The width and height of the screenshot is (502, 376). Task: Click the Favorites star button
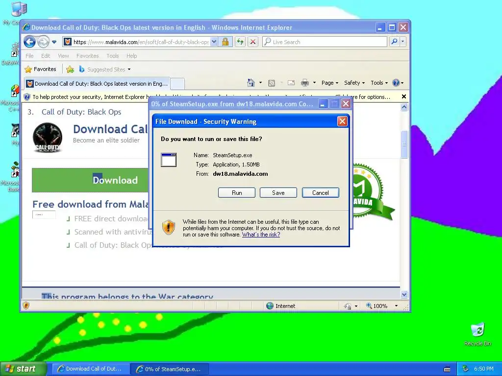click(x=41, y=69)
